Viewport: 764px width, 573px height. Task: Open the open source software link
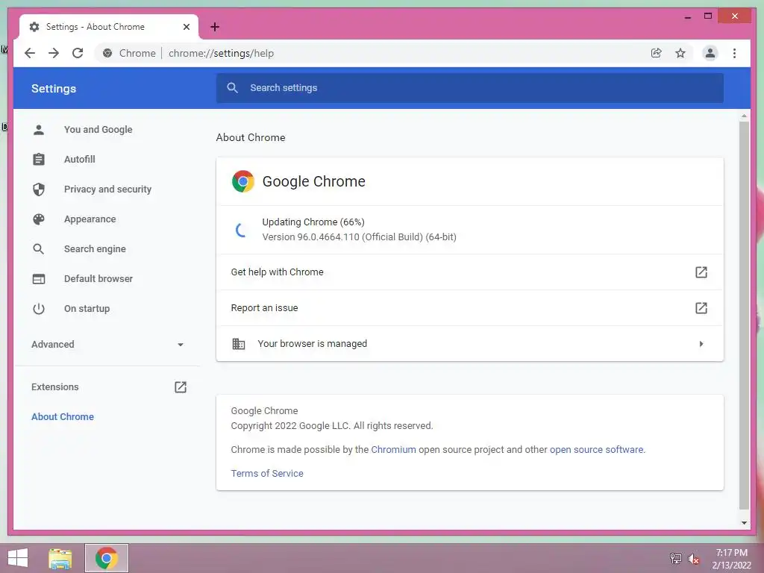click(x=596, y=450)
